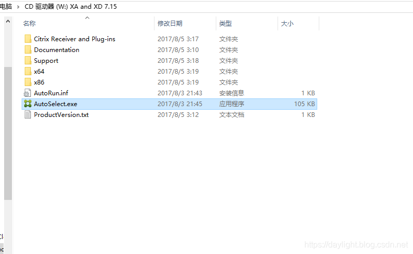
Task: Click the x64 folder icon
Action: pos(28,71)
